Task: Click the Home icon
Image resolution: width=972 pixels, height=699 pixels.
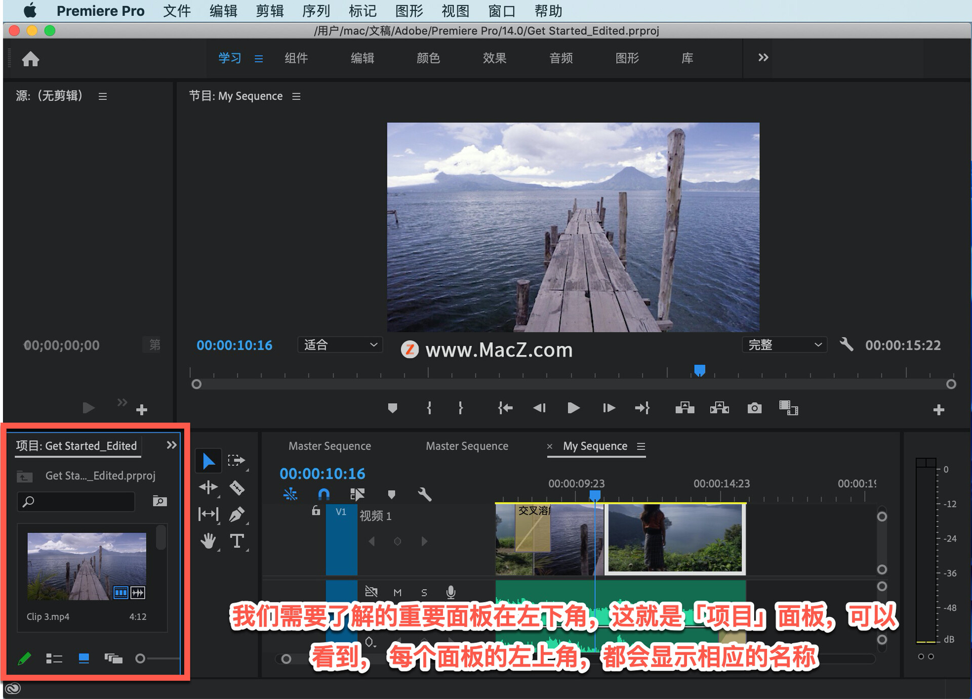Action: (x=30, y=59)
